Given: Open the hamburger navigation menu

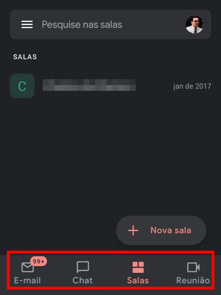Looking at the screenshot, I should tap(27, 24).
